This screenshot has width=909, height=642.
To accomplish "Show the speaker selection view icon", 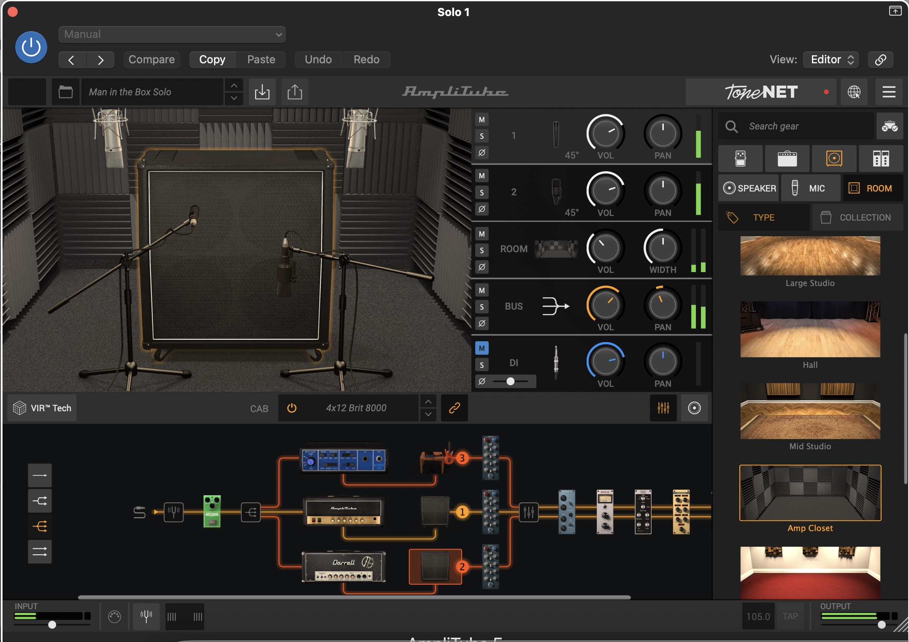I will pos(694,408).
